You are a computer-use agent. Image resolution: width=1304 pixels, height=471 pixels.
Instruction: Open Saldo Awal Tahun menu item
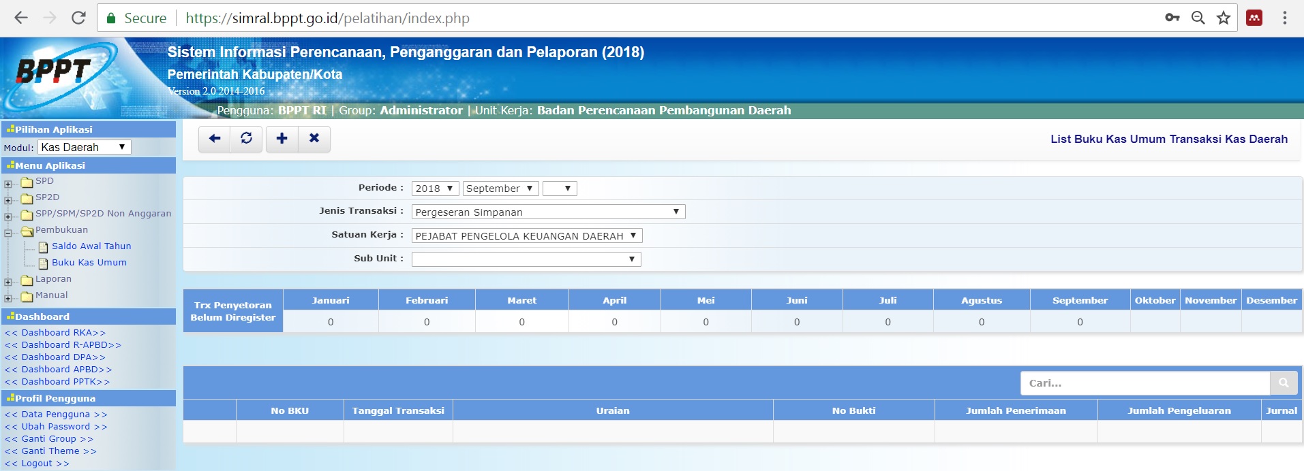(91, 246)
